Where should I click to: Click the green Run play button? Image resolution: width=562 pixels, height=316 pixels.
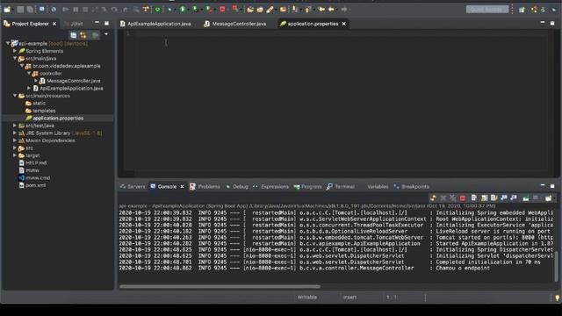tap(183, 10)
